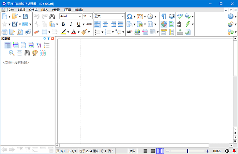238x154 pixels.
Task: Open the font size dropdown showing 11
Action: coord(88,16)
